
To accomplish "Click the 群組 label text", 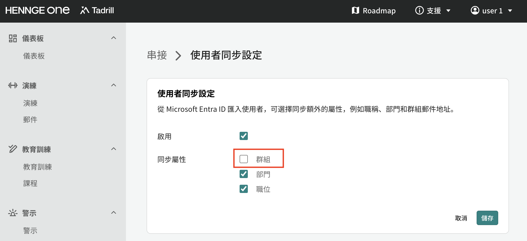I will tap(263, 160).
